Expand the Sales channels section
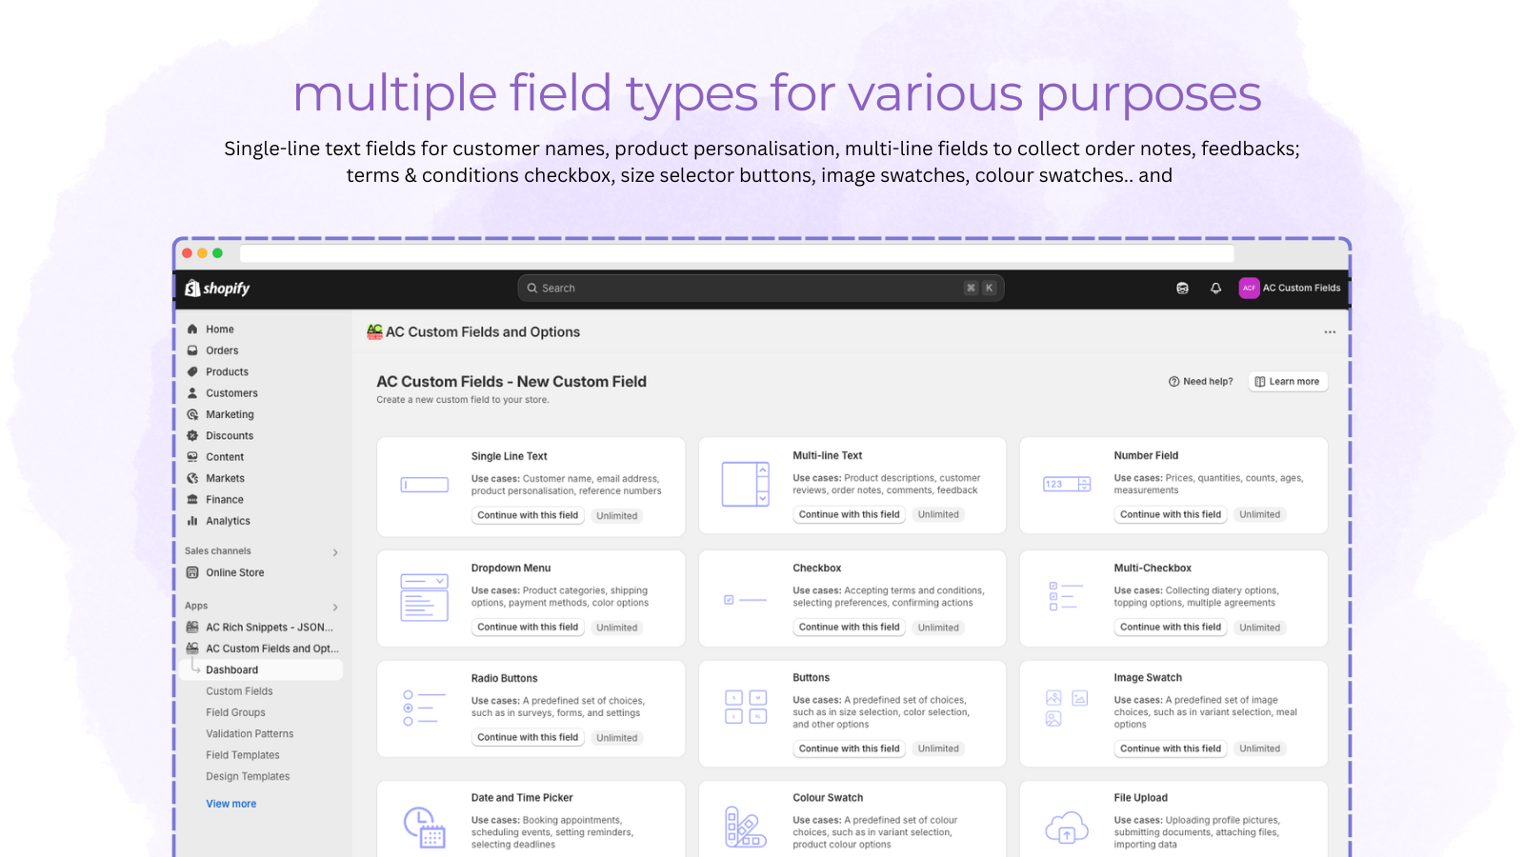This screenshot has width=1524, height=857. pos(335,552)
